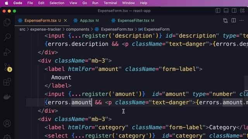This screenshot has height=139, width=248.
Task: Open the Accounts menu in activity bar
Action: click(7, 124)
